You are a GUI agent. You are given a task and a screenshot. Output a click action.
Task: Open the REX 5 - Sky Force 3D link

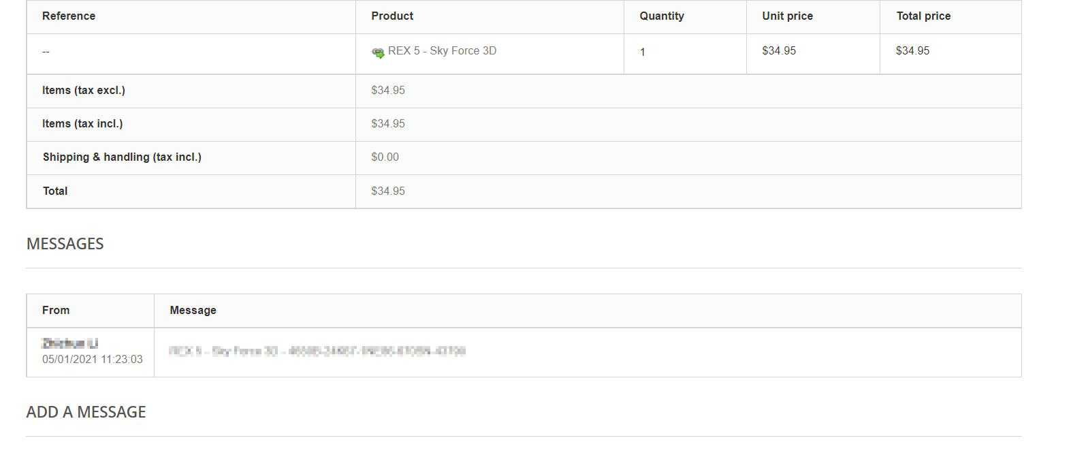click(442, 51)
